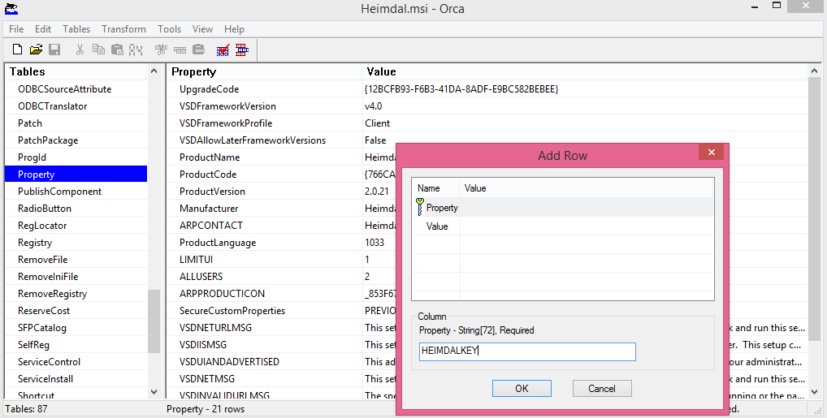Image resolution: width=827 pixels, height=418 pixels.
Task: Select the PatchPackage table
Action: pos(76,140)
